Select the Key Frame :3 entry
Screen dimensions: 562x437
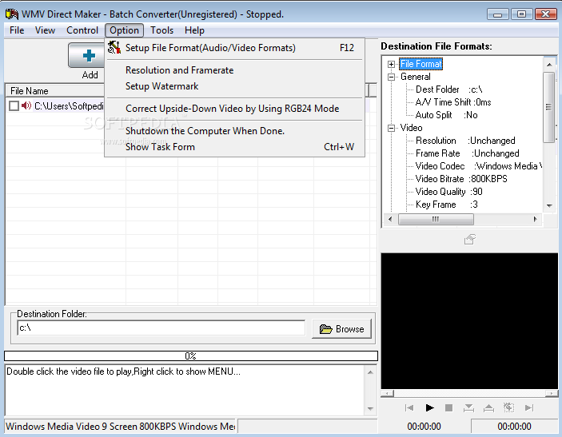[x=447, y=205]
